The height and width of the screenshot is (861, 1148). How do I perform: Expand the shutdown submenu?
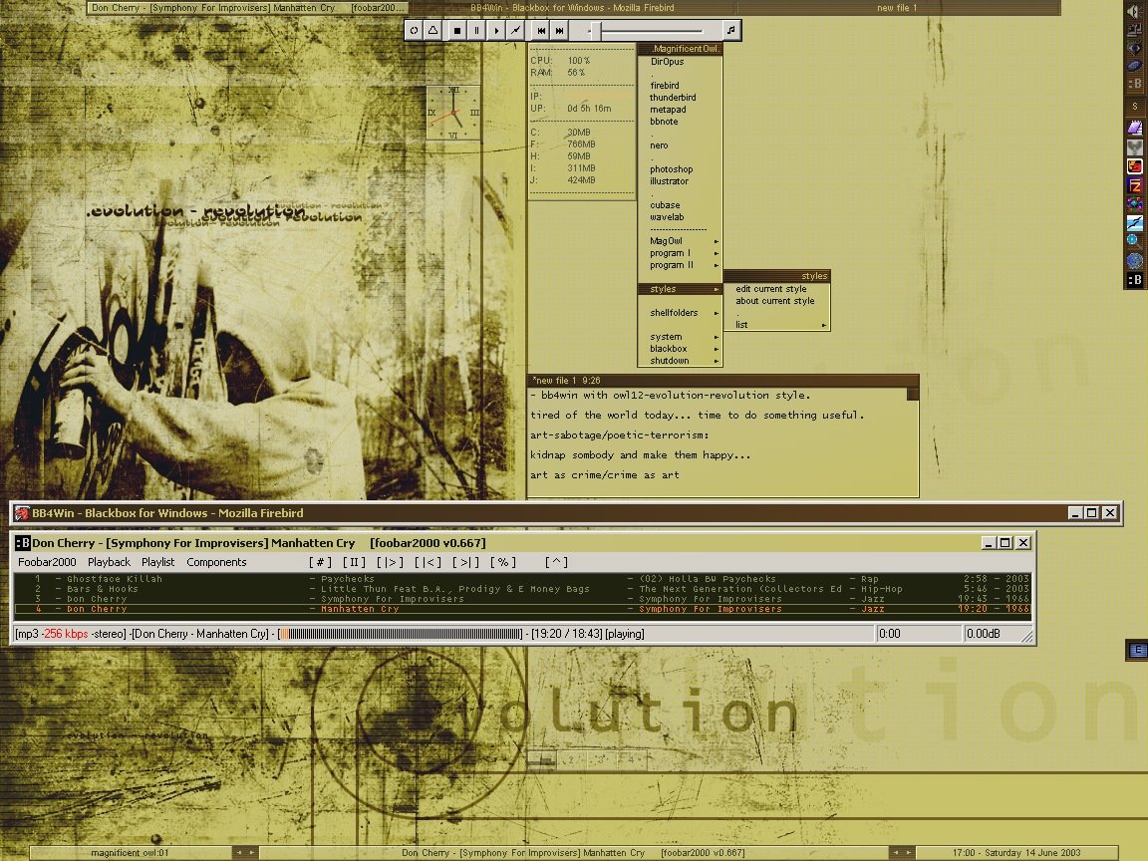[x=681, y=360]
